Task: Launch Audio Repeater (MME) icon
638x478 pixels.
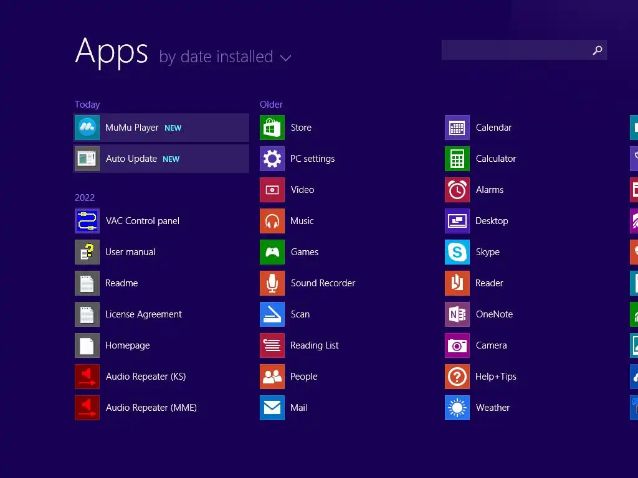Action: tap(87, 408)
